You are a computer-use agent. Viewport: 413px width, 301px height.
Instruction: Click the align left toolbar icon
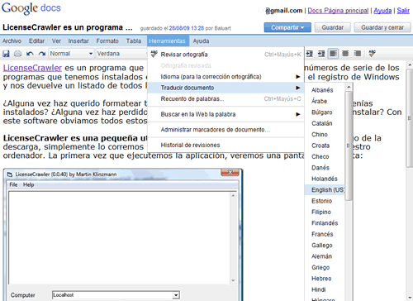tap(333, 53)
